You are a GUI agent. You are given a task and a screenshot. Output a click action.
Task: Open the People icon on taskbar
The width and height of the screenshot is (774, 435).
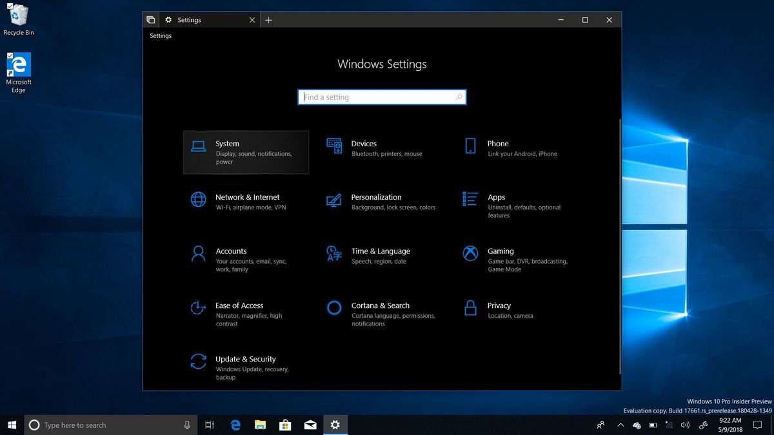click(x=600, y=425)
